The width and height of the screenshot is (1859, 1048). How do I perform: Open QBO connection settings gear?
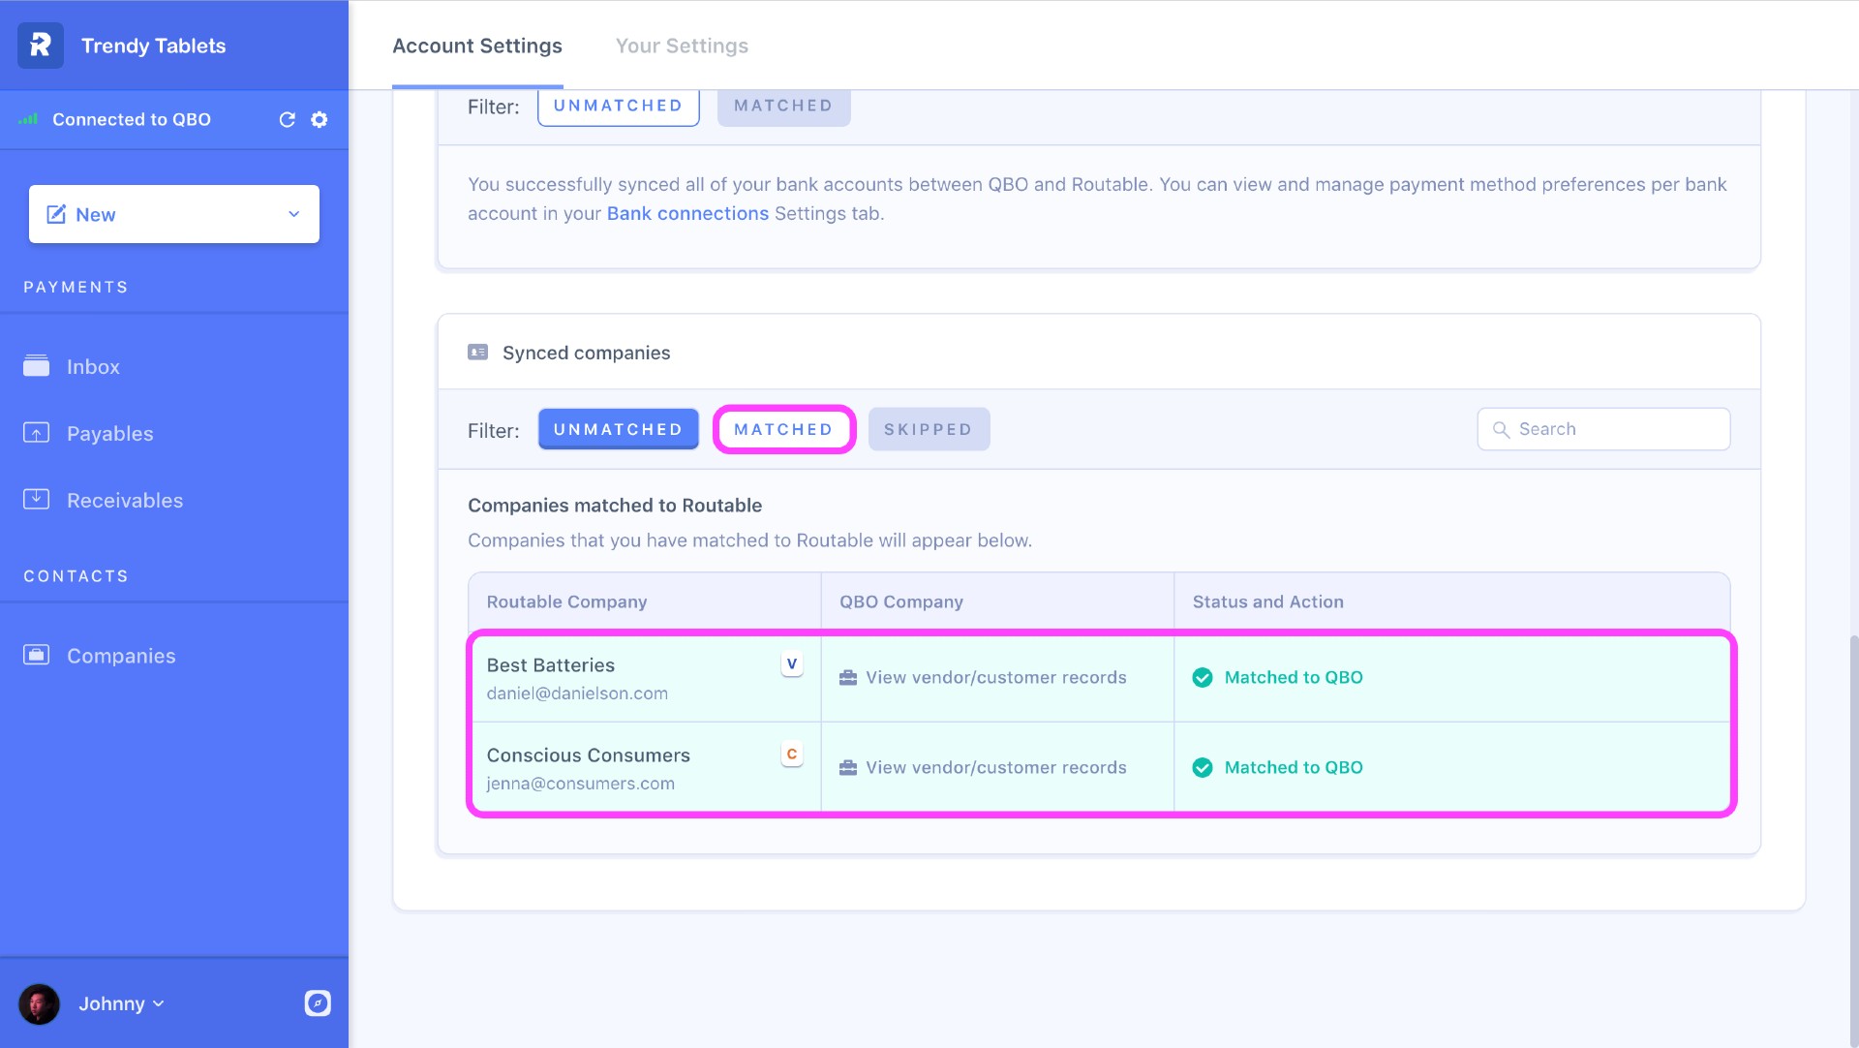point(320,119)
